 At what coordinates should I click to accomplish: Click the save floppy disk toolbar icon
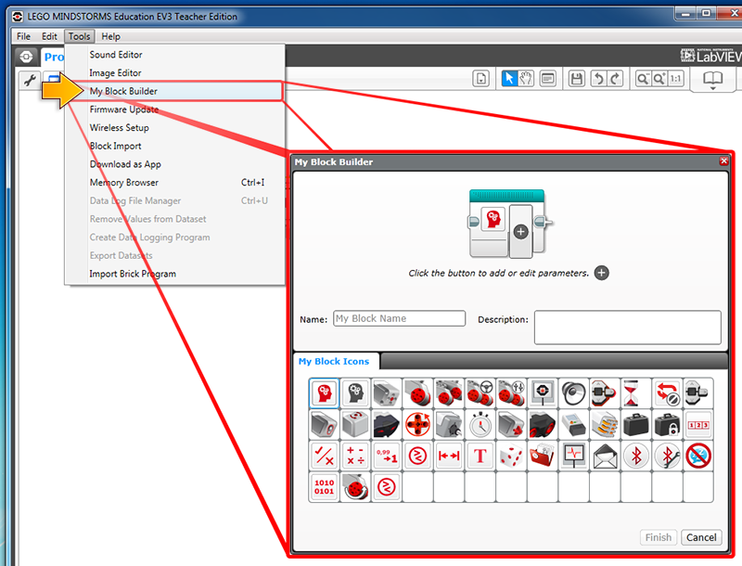(x=576, y=79)
